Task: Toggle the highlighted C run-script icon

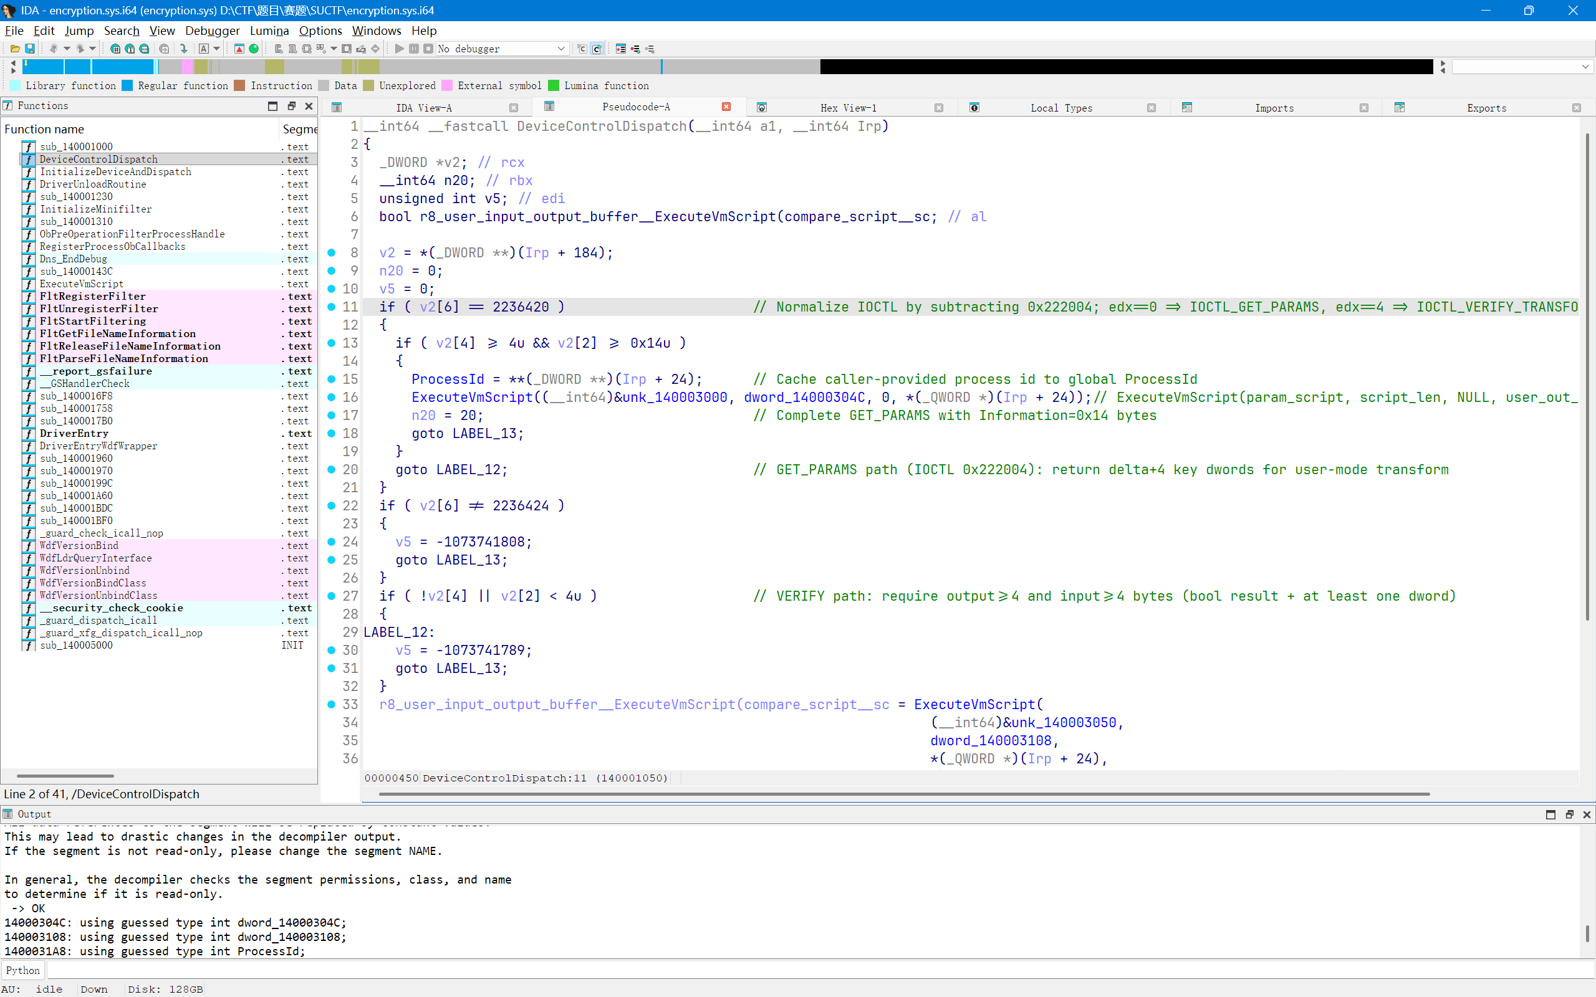Action: point(597,48)
